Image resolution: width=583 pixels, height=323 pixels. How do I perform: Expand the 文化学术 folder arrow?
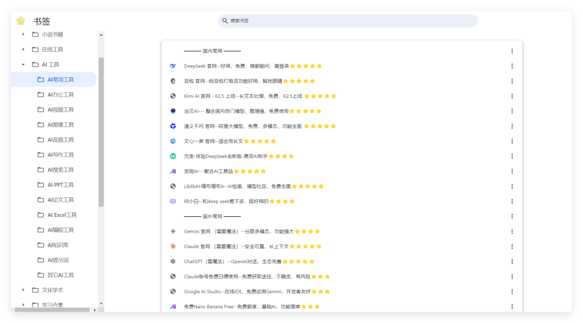point(23,290)
